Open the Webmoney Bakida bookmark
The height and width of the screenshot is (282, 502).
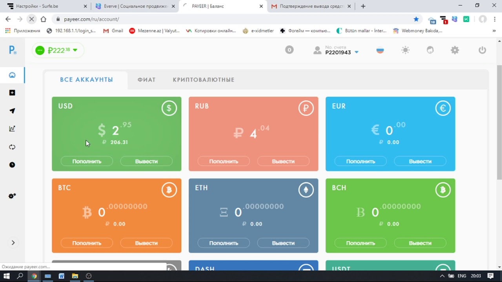tap(418, 31)
